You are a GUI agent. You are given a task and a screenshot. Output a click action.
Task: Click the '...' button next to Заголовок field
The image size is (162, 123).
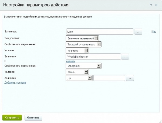click(138, 32)
